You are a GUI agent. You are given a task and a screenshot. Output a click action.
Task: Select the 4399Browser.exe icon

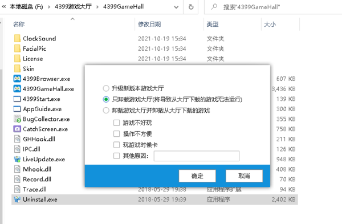pyautogui.click(x=17, y=79)
